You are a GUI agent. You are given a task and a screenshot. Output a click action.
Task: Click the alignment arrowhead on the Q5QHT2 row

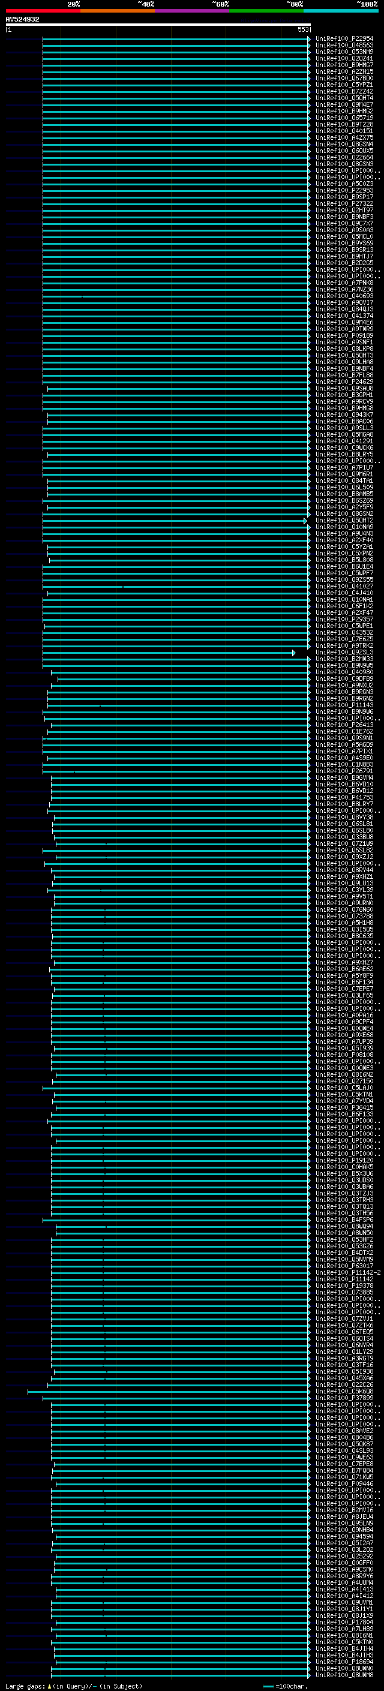point(305,521)
